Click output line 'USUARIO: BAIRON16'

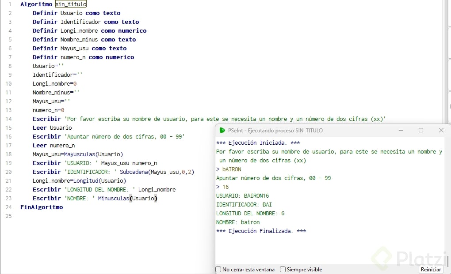tap(242, 195)
